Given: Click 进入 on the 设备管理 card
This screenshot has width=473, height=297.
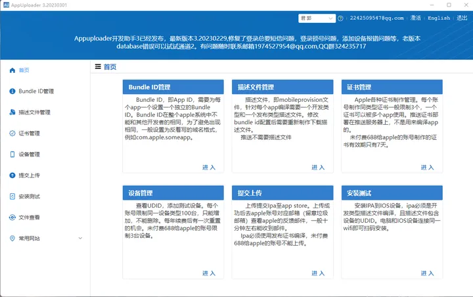Looking at the screenshot, I should 209,273.
